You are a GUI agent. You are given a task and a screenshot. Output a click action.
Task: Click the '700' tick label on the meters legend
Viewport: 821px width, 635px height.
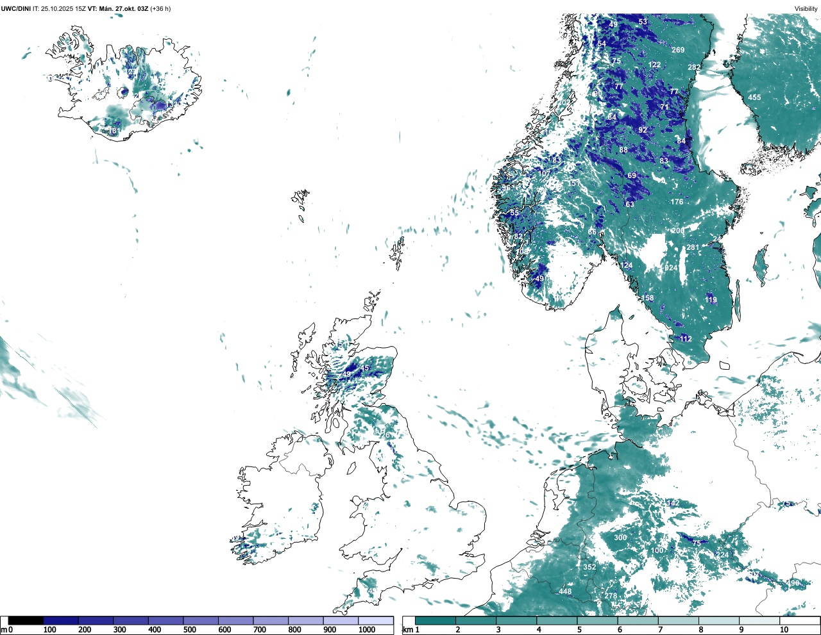coord(260,630)
